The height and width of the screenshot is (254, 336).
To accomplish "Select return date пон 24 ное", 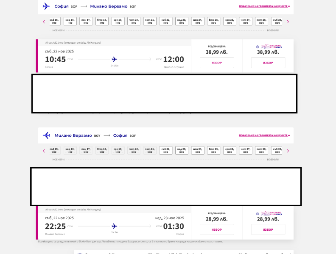I will coord(198,150).
